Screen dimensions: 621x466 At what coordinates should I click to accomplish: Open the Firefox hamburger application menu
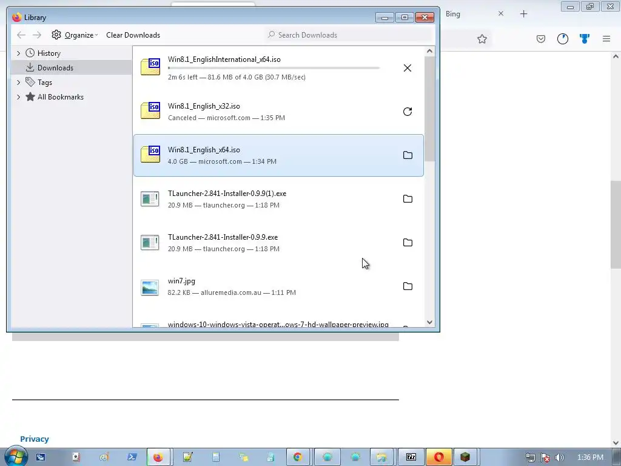click(606, 39)
